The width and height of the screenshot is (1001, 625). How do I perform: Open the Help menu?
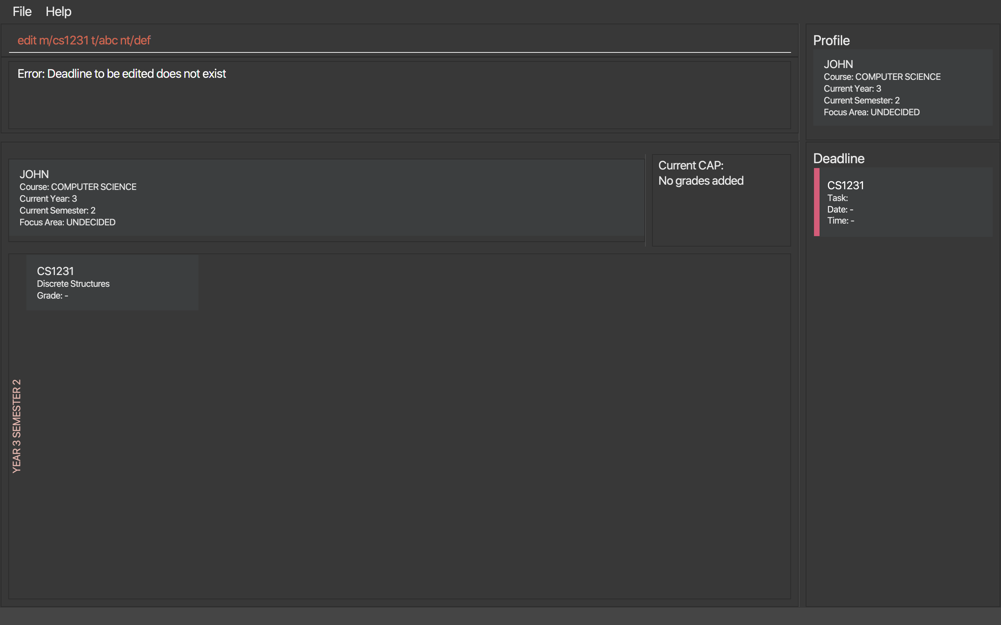click(58, 11)
